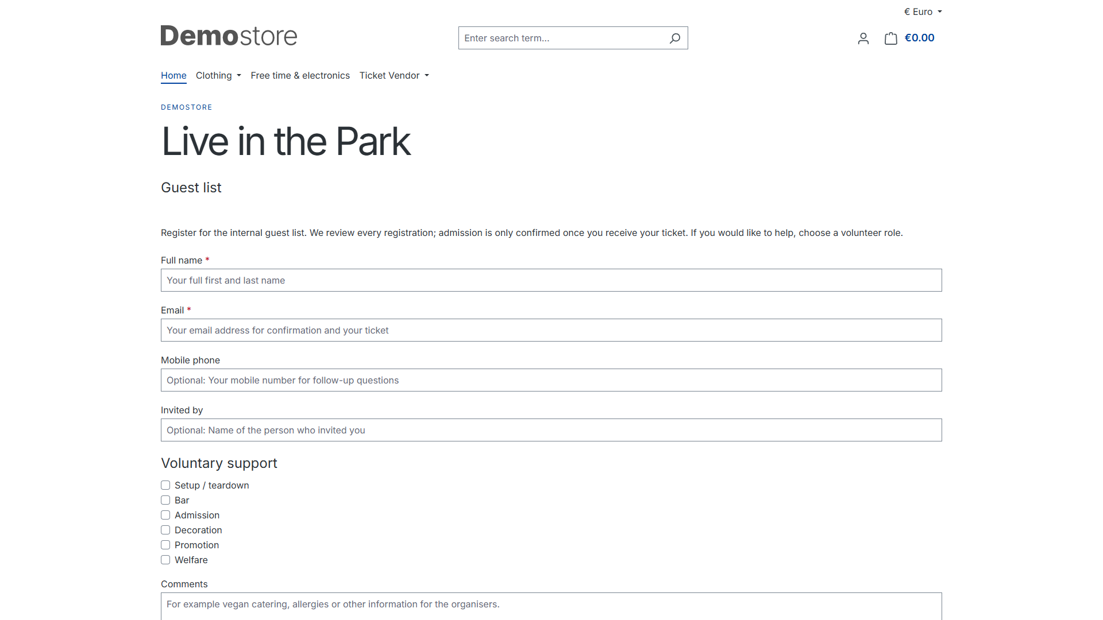Open the Ticket Vendor dropdown menu
This screenshot has height=620, width=1103.
[x=394, y=75]
